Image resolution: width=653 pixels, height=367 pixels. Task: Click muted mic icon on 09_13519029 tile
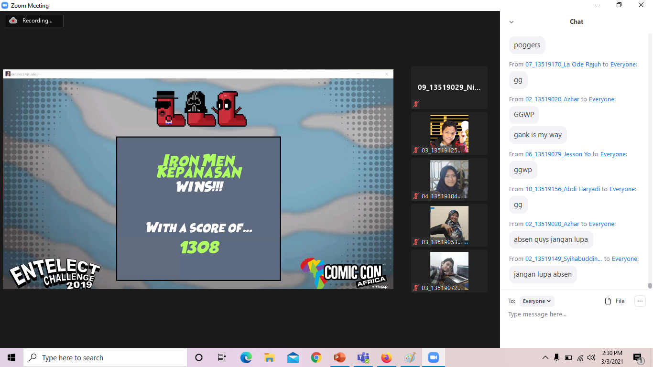(416, 104)
